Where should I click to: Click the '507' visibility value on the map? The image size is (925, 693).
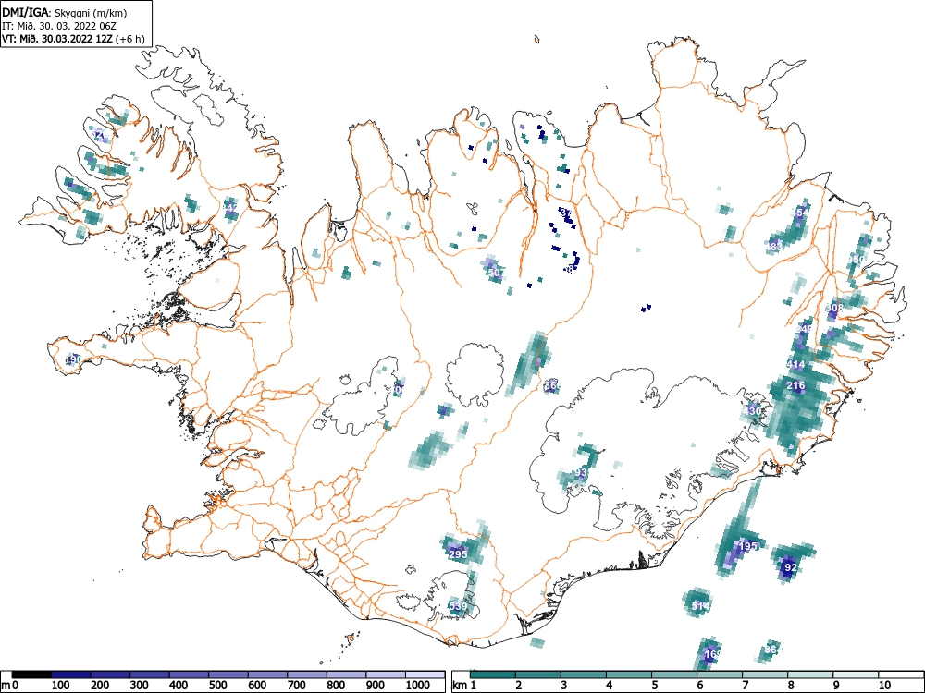(x=497, y=273)
